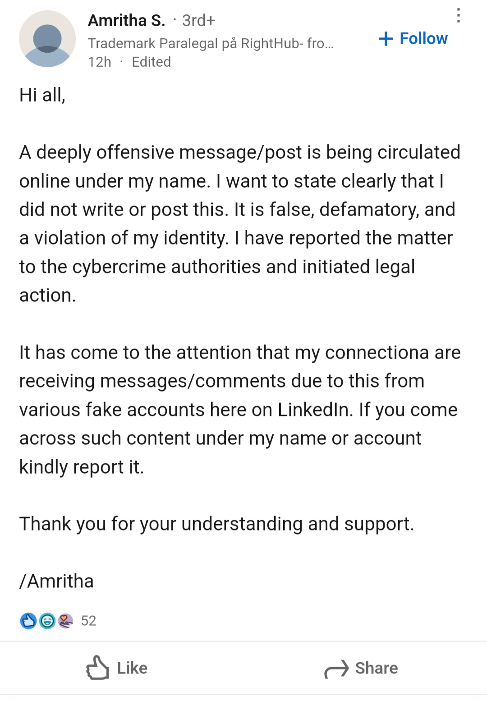Share this post

(361, 669)
